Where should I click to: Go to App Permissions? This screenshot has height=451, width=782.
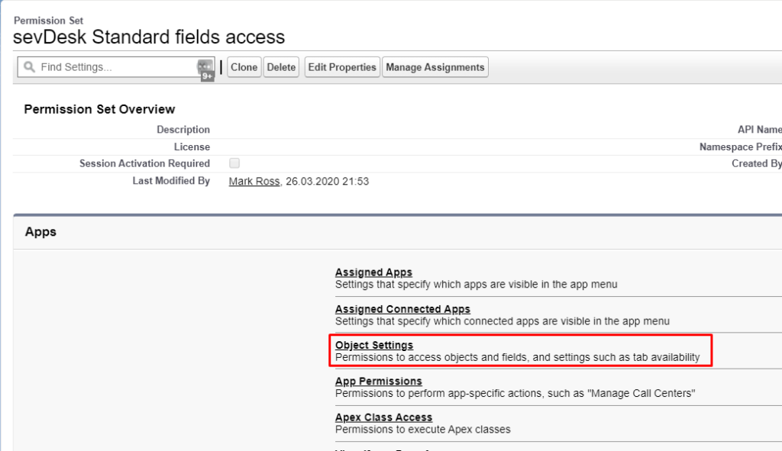click(378, 382)
